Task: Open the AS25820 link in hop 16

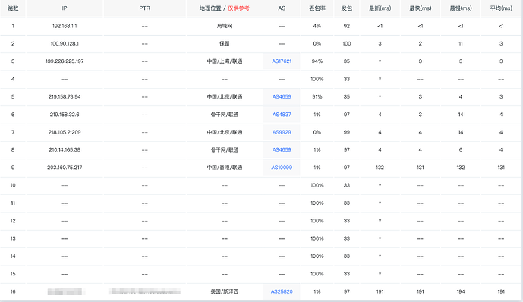Action: (282, 291)
